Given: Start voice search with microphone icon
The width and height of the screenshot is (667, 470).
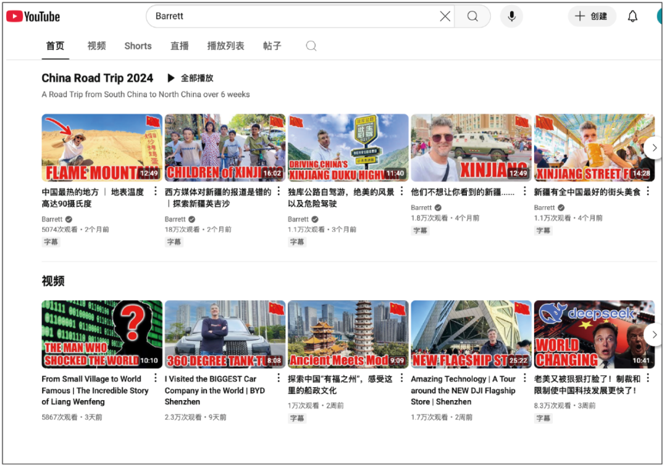Looking at the screenshot, I should point(512,16).
